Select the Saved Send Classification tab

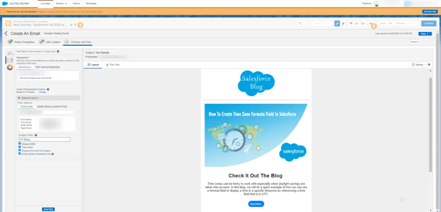click(52, 106)
